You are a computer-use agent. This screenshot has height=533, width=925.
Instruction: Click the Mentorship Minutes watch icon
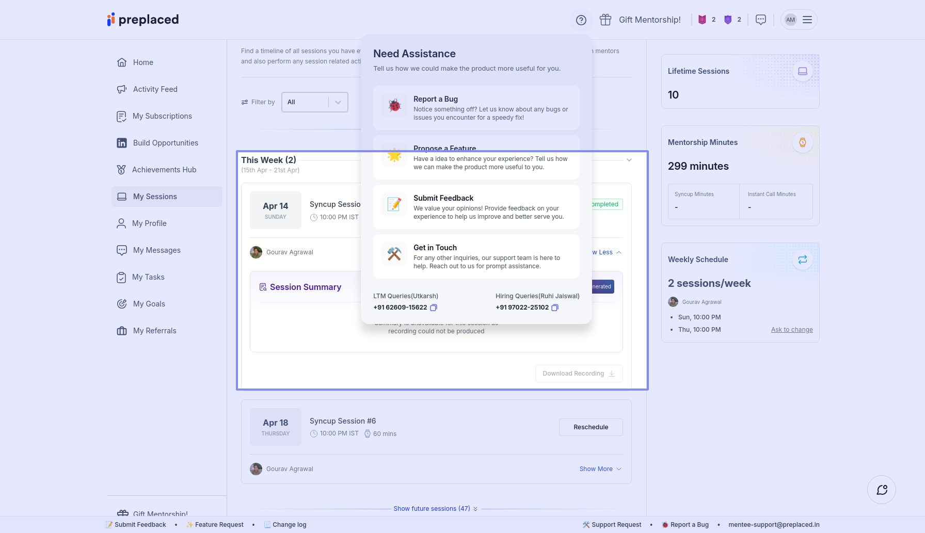coord(802,142)
